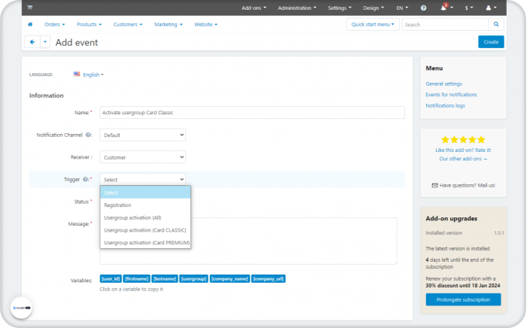
Task: Open the Products menu
Action: (89, 24)
